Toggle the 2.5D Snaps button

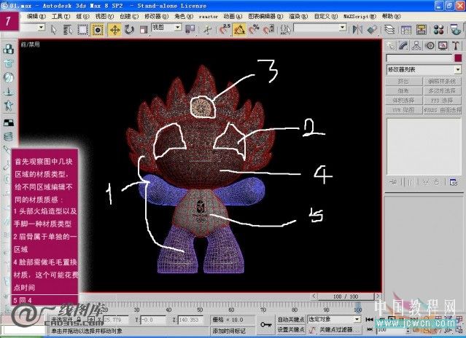[x=225, y=29]
